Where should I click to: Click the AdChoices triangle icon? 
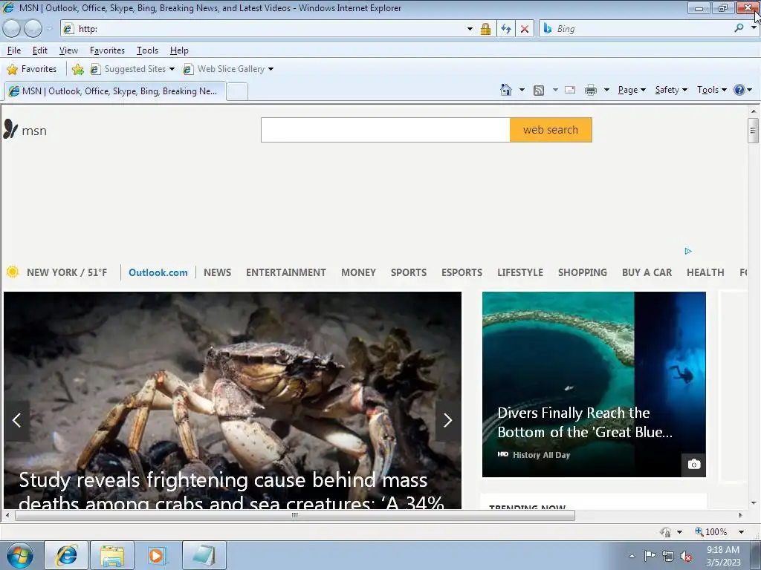(x=688, y=251)
